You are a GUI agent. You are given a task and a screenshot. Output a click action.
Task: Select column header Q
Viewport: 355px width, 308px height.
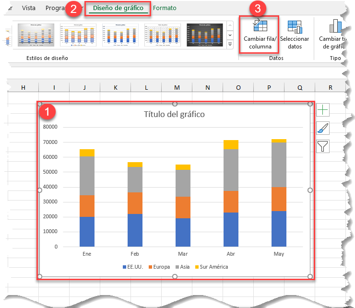pos(299,88)
